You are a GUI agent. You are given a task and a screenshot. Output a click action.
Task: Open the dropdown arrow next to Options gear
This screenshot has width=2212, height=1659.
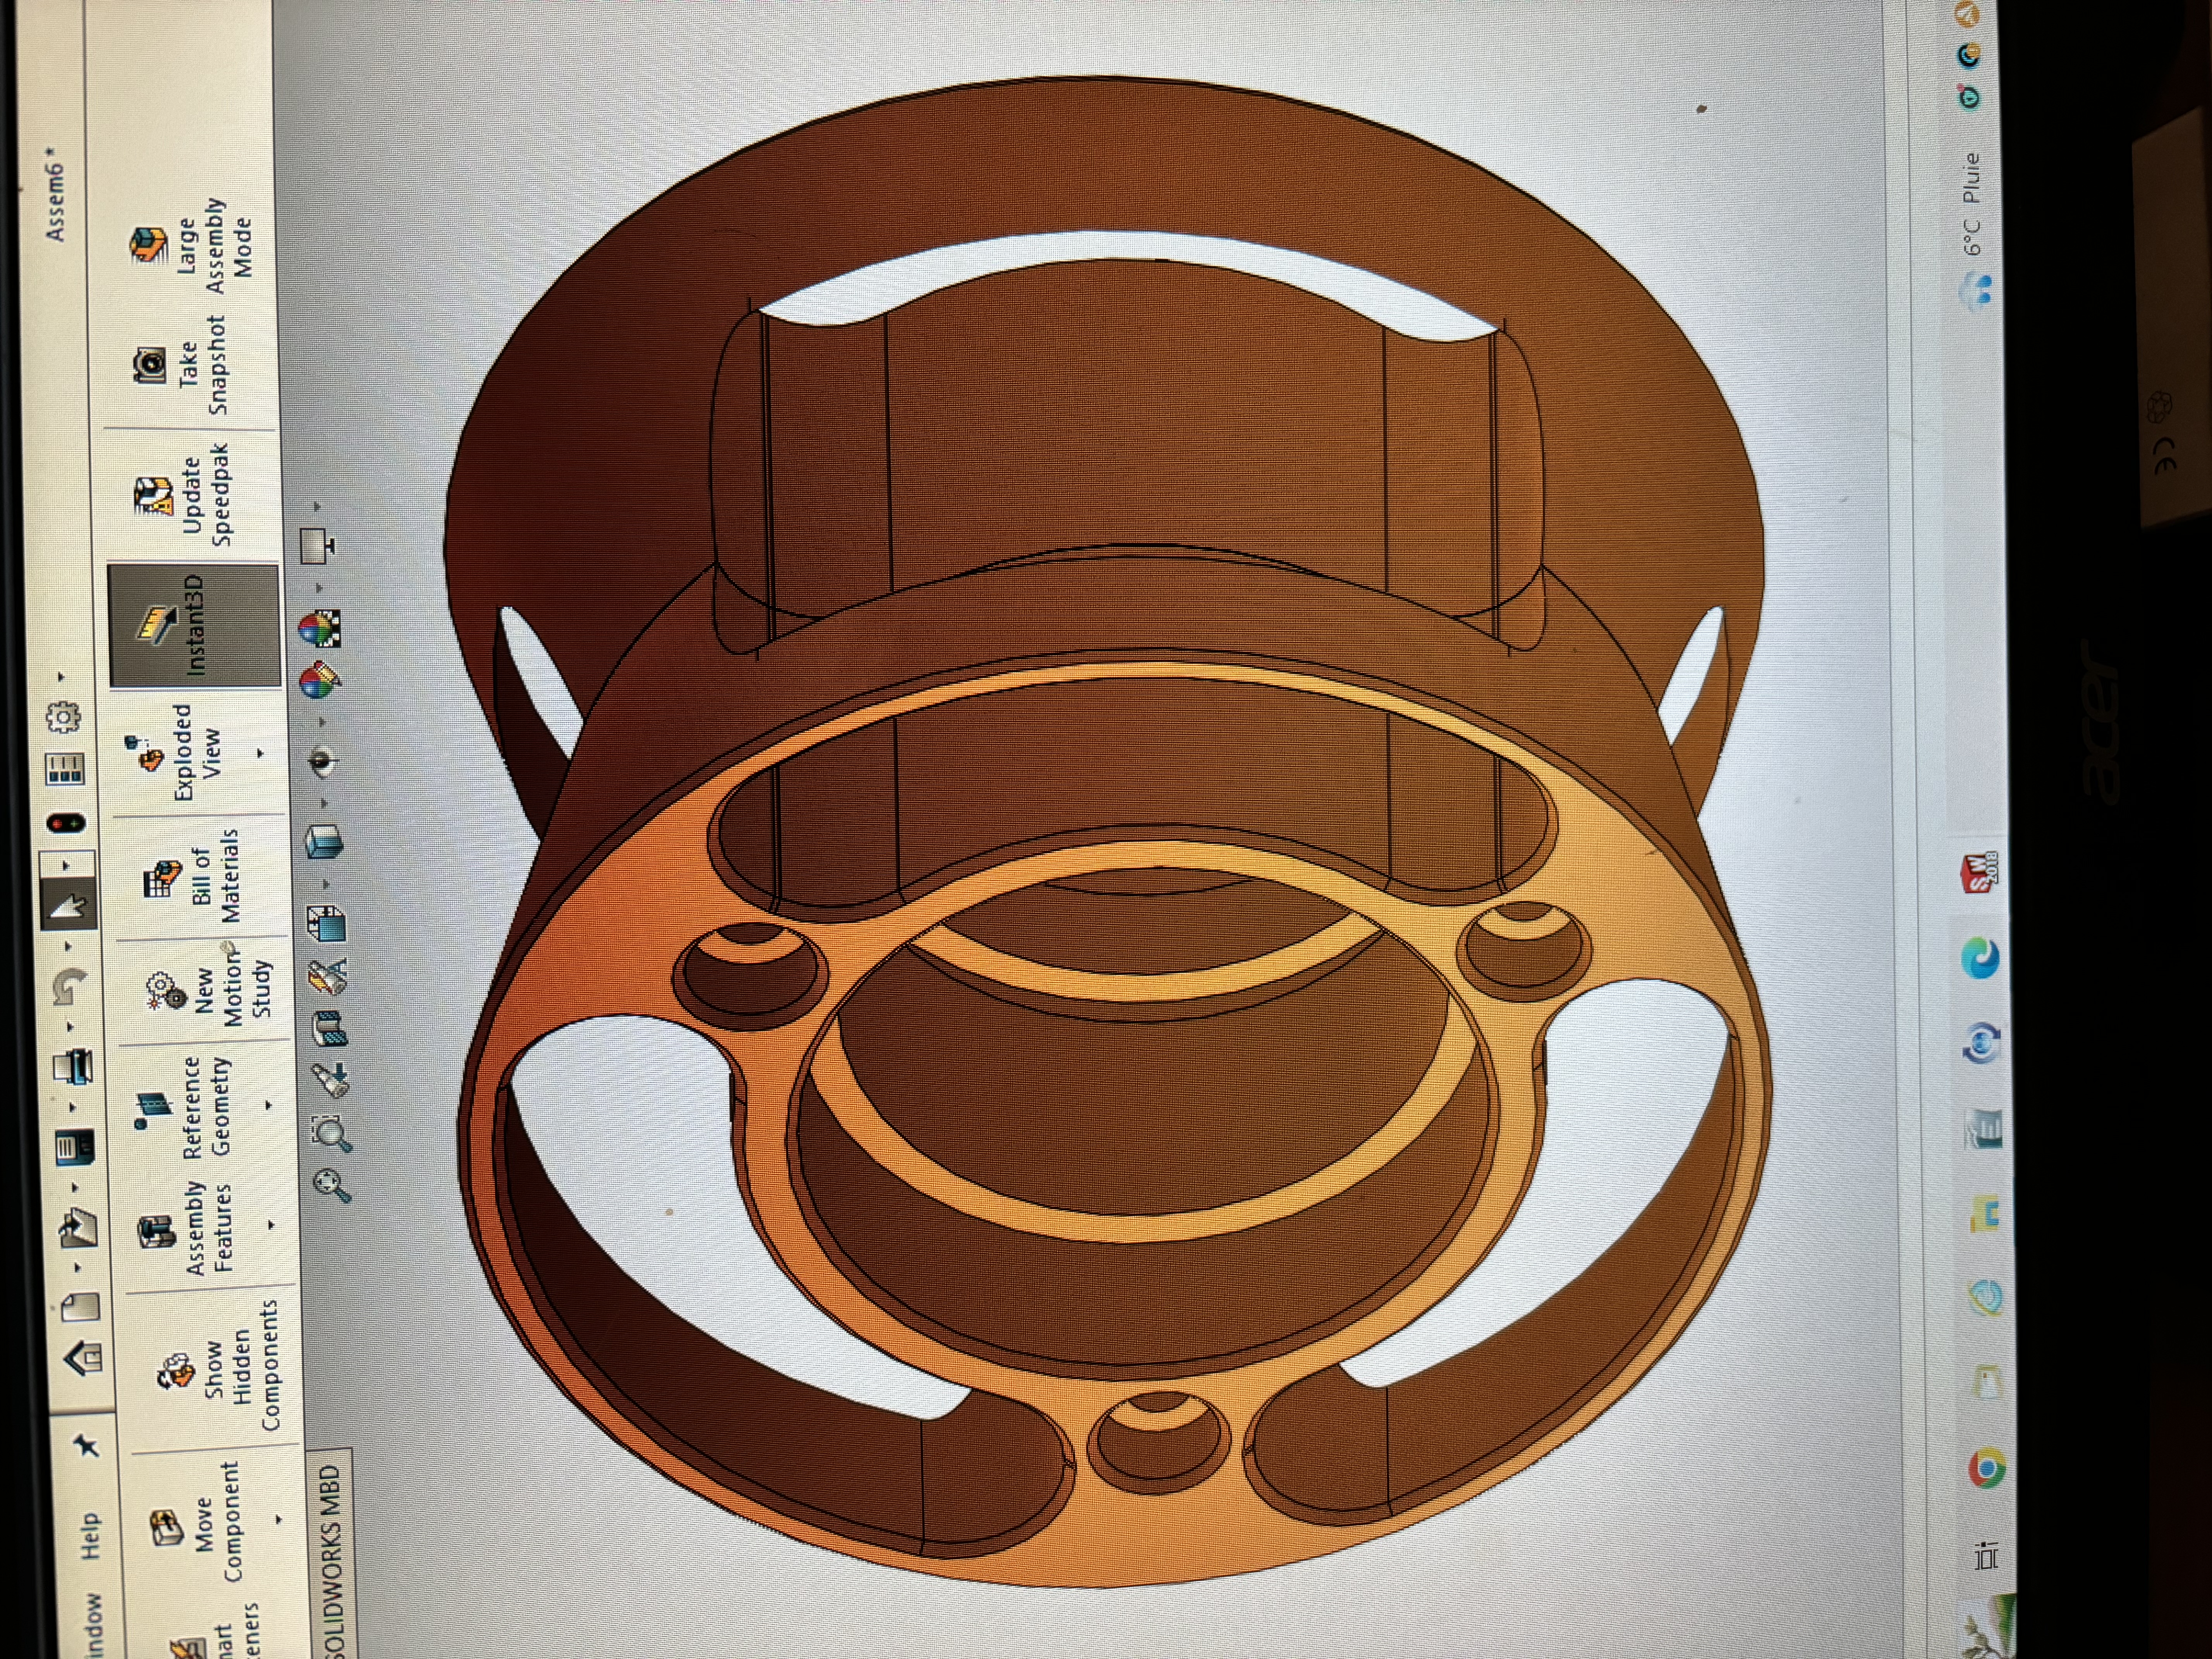coord(61,677)
